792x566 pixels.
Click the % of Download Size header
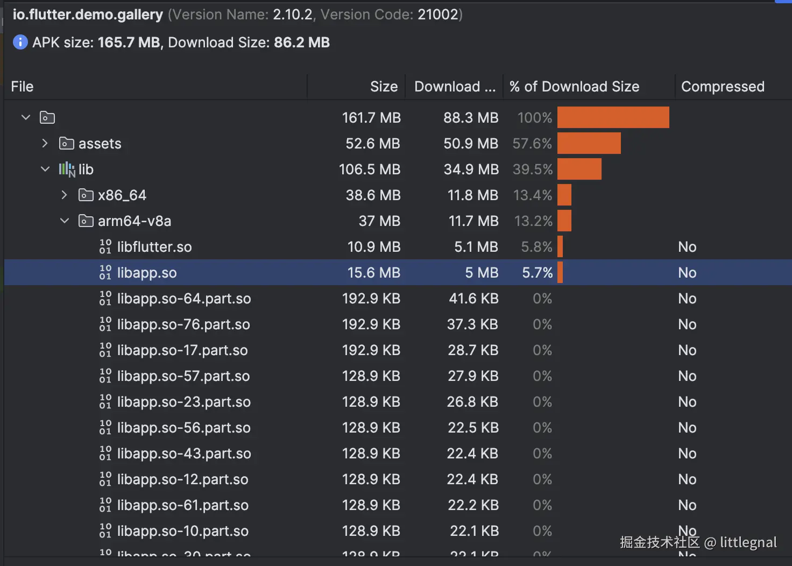pos(574,87)
